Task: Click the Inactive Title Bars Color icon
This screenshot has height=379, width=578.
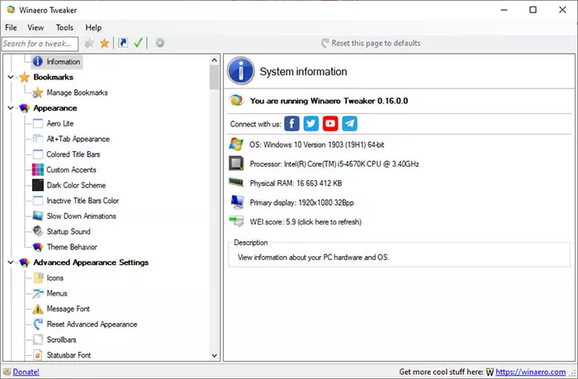Action: [x=38, y=201]
